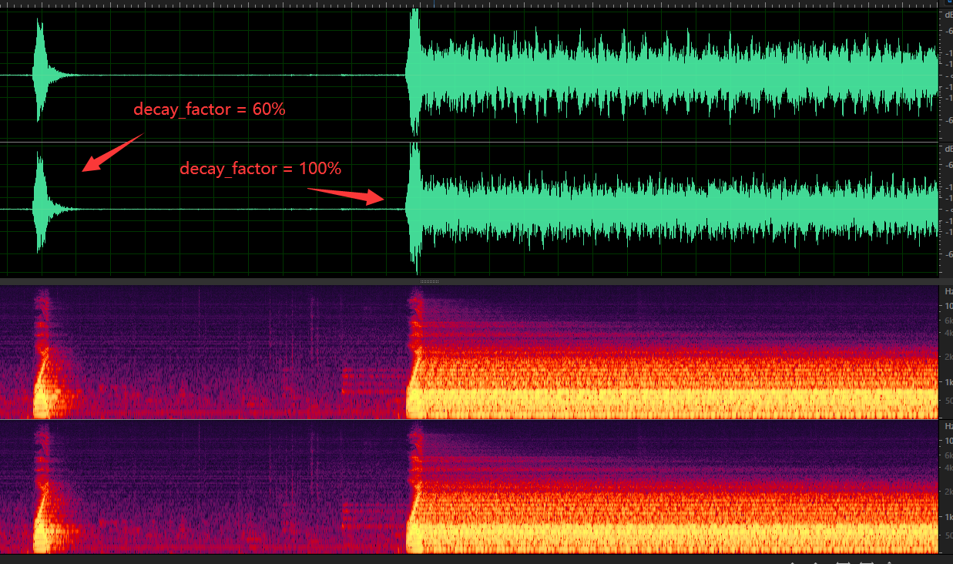Click the 2k label on the upper spectrogram scale
The height and width of the screenshot is (564, 953).
tap(948, 356)
